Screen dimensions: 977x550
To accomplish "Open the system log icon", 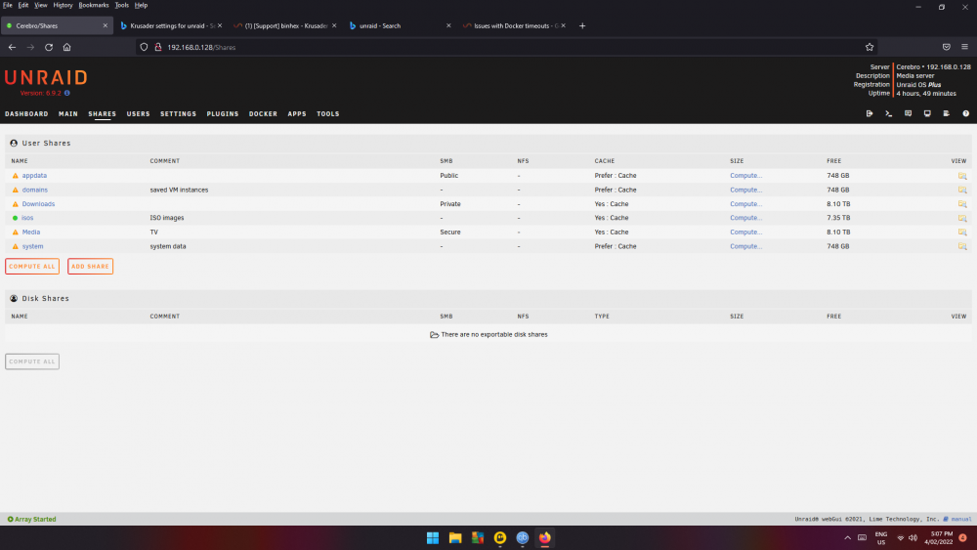I will 946,114.
